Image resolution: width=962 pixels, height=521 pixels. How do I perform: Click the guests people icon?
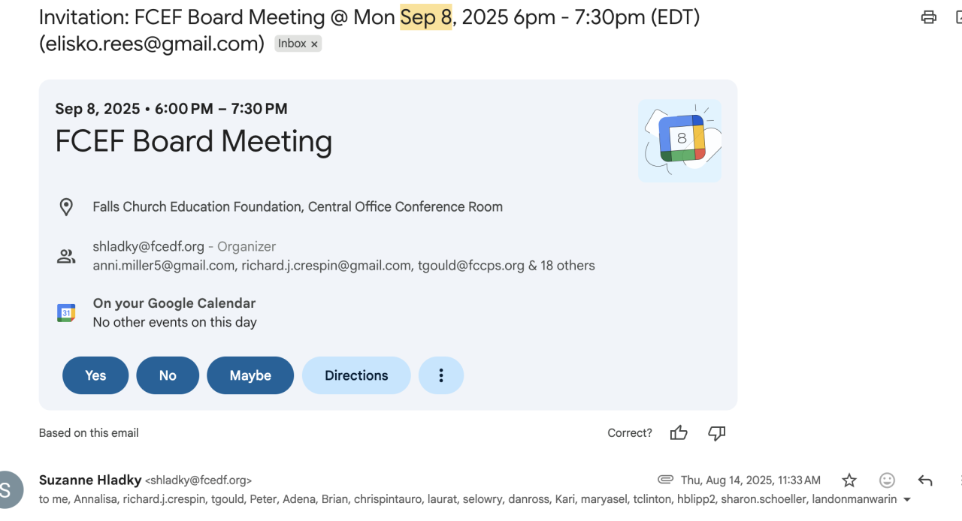coord(66,257)
